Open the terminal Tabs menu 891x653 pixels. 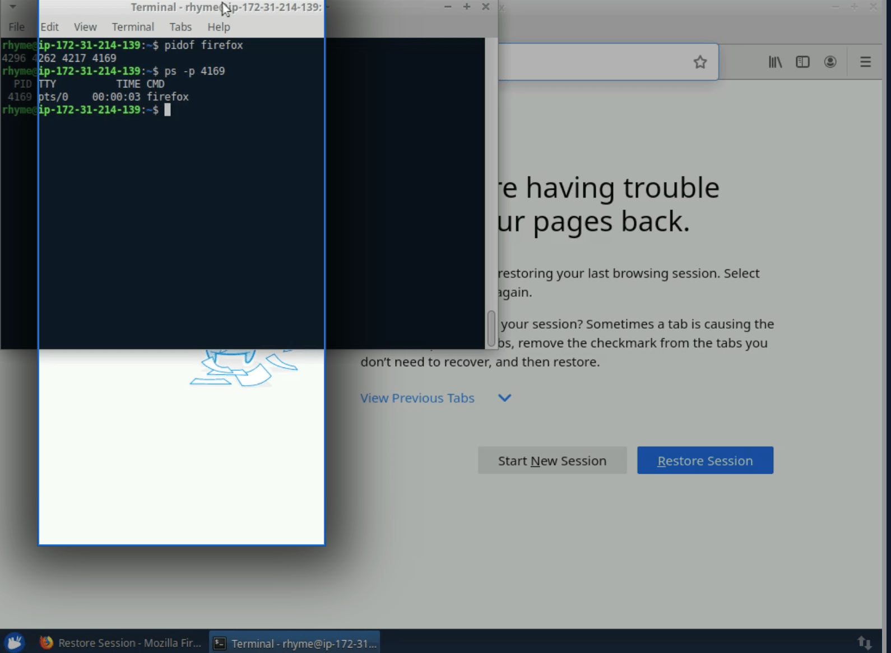tap(180, 27)
